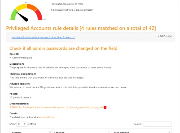Click the yellow segment of the gauge
This screenshot has height=133, width=180.
pyautogui.click(x=21, y=7)
